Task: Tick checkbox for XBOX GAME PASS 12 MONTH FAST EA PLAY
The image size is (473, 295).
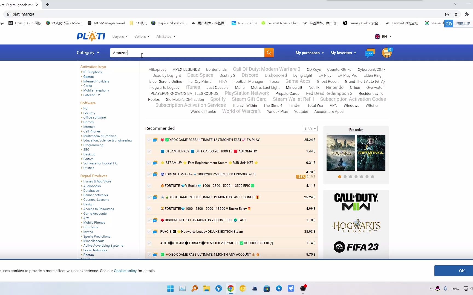Action: click(149, 140)
